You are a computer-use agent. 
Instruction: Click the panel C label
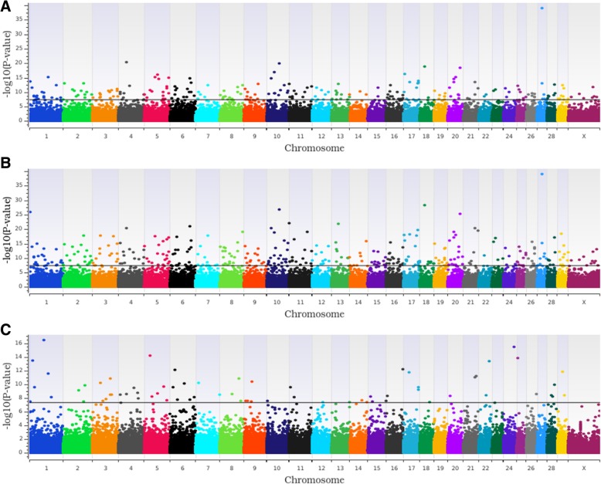pos(6,327)
